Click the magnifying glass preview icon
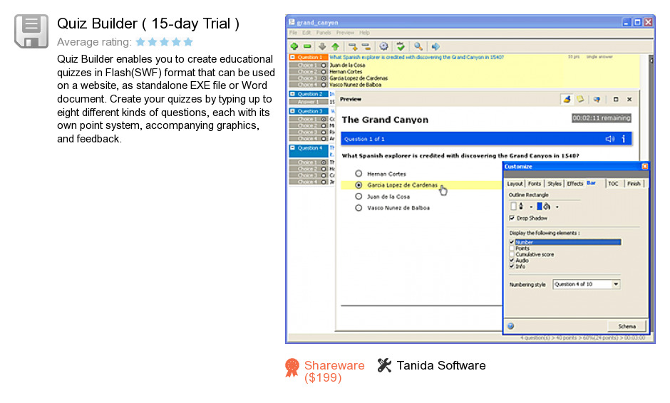 coord(418,46)
